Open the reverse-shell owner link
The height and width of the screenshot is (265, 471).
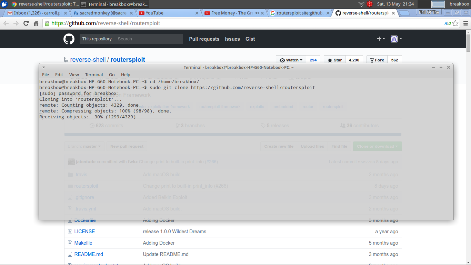click(88, 59)
